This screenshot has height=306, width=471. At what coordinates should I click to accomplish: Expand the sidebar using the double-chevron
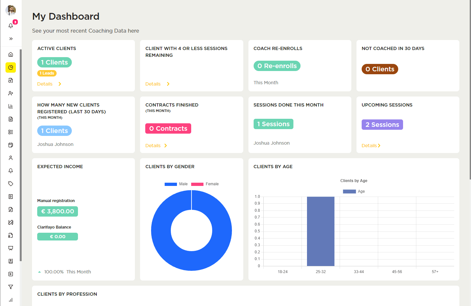11,38
